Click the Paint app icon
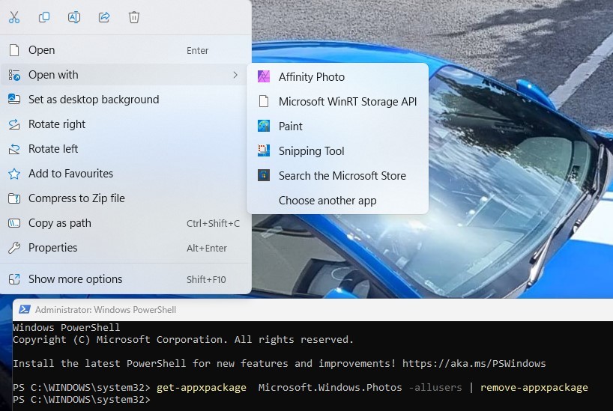Screen dimensions: 613x411 [264, 126]
